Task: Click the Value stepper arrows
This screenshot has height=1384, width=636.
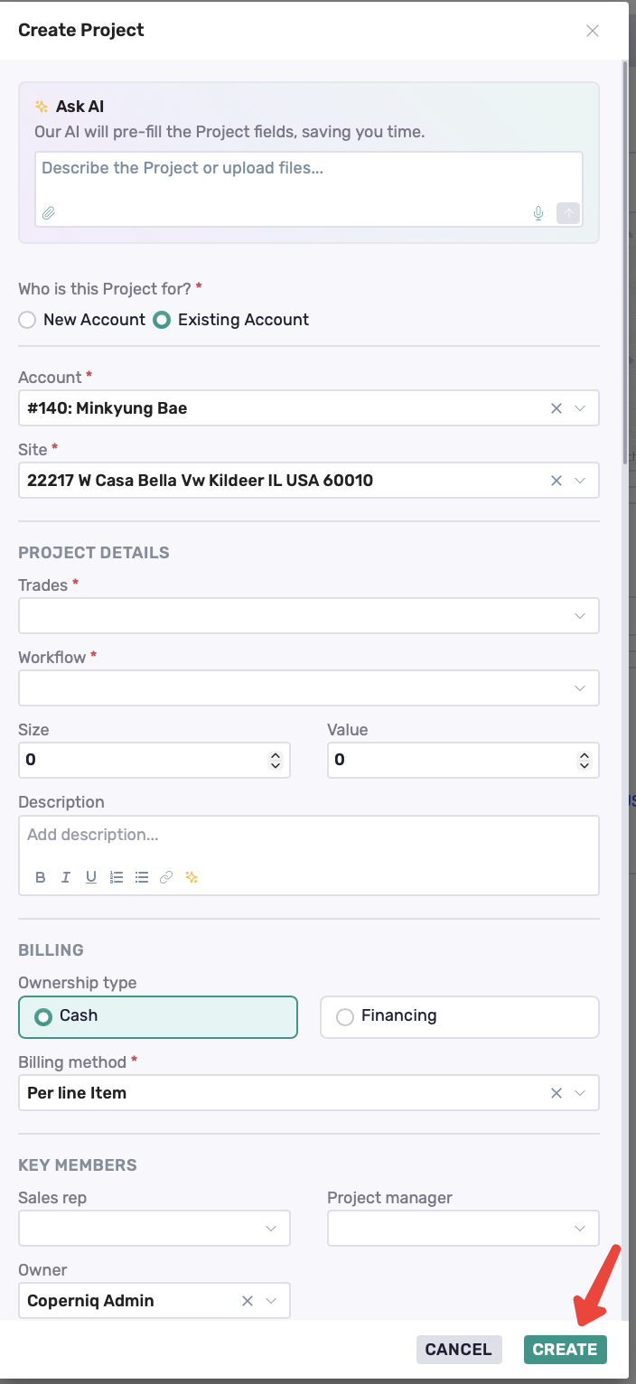Action: point(585,760)
